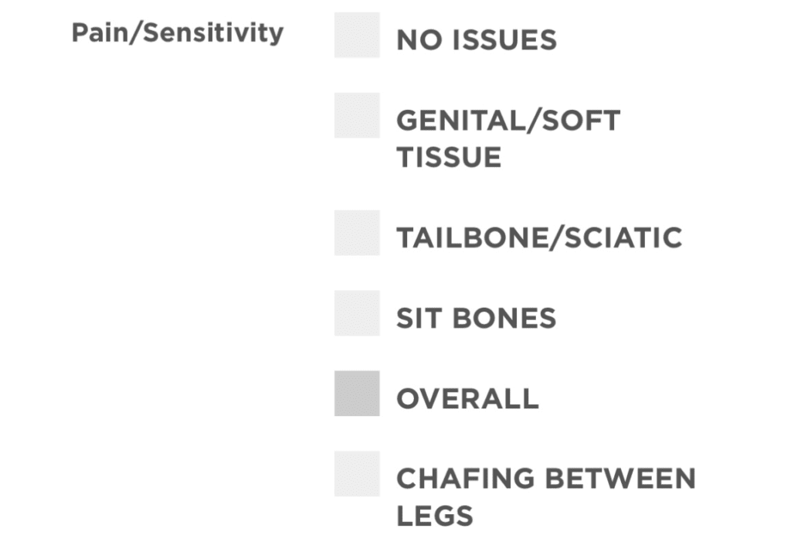Click the word CHAFING in the label
Viewport: 791px width, 539px height.
click(465, 479)
